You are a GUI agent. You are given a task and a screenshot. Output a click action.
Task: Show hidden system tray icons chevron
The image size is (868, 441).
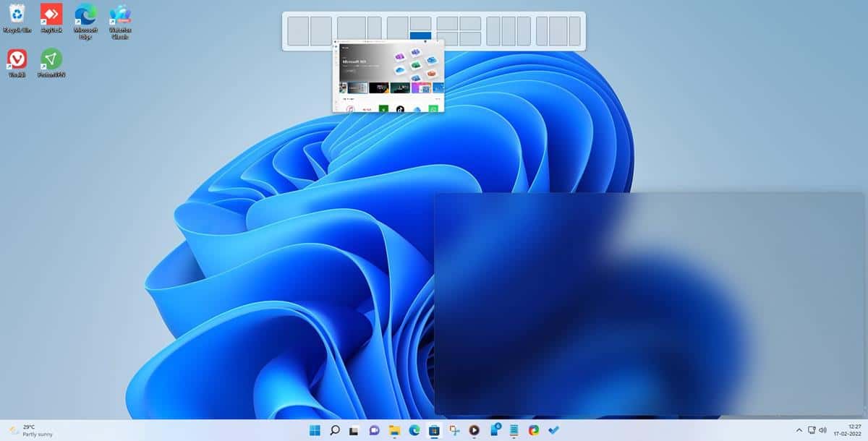coord(799,430)
